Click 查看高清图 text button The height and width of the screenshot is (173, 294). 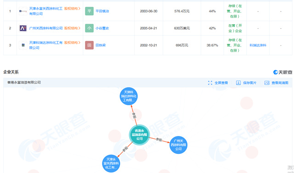tap(280, 83)
